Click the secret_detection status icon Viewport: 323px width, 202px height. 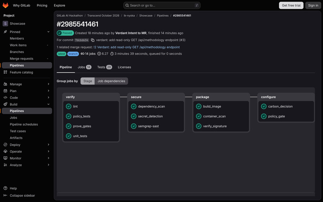(134, 116)
